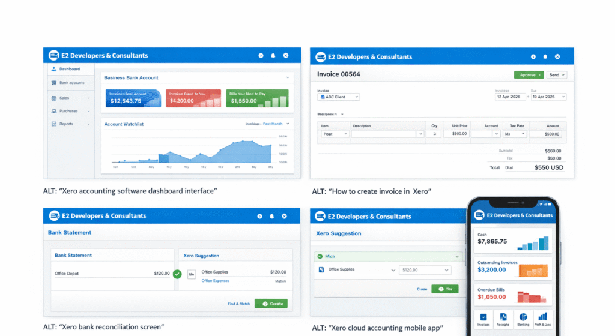Open the Outstanding Invoices card on phone

[513, 268]
